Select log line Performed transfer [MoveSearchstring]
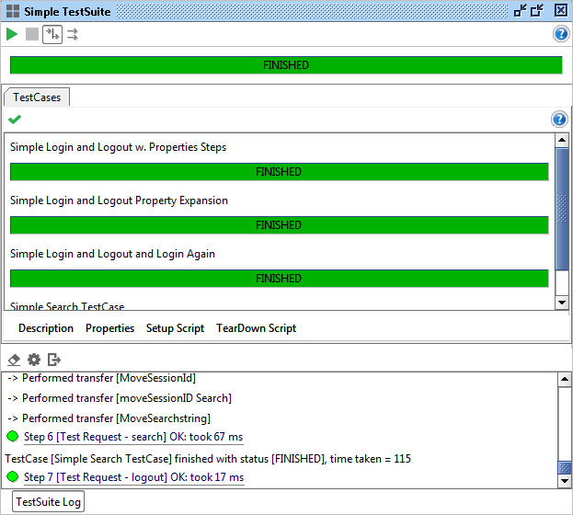Viewport: 573px width, 515px height. (109, 418)
